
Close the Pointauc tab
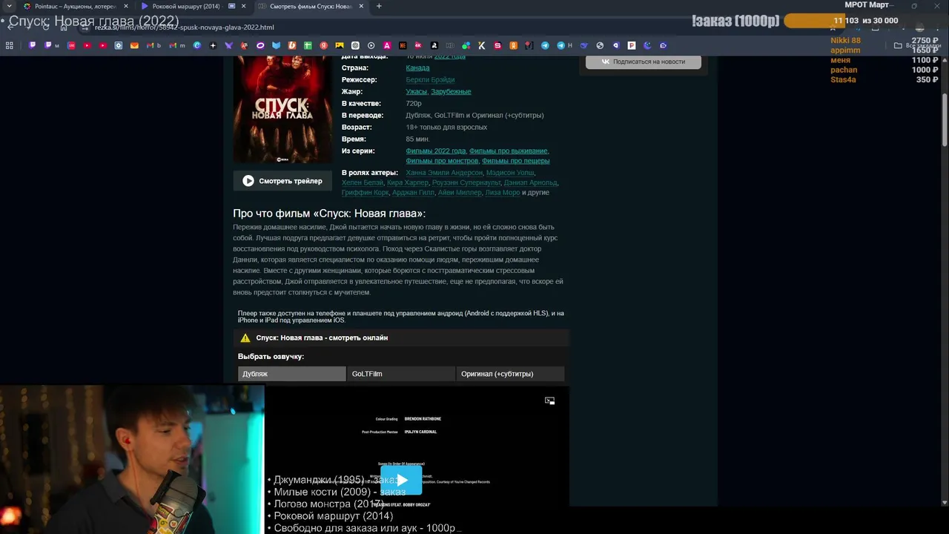coord(127,6)
